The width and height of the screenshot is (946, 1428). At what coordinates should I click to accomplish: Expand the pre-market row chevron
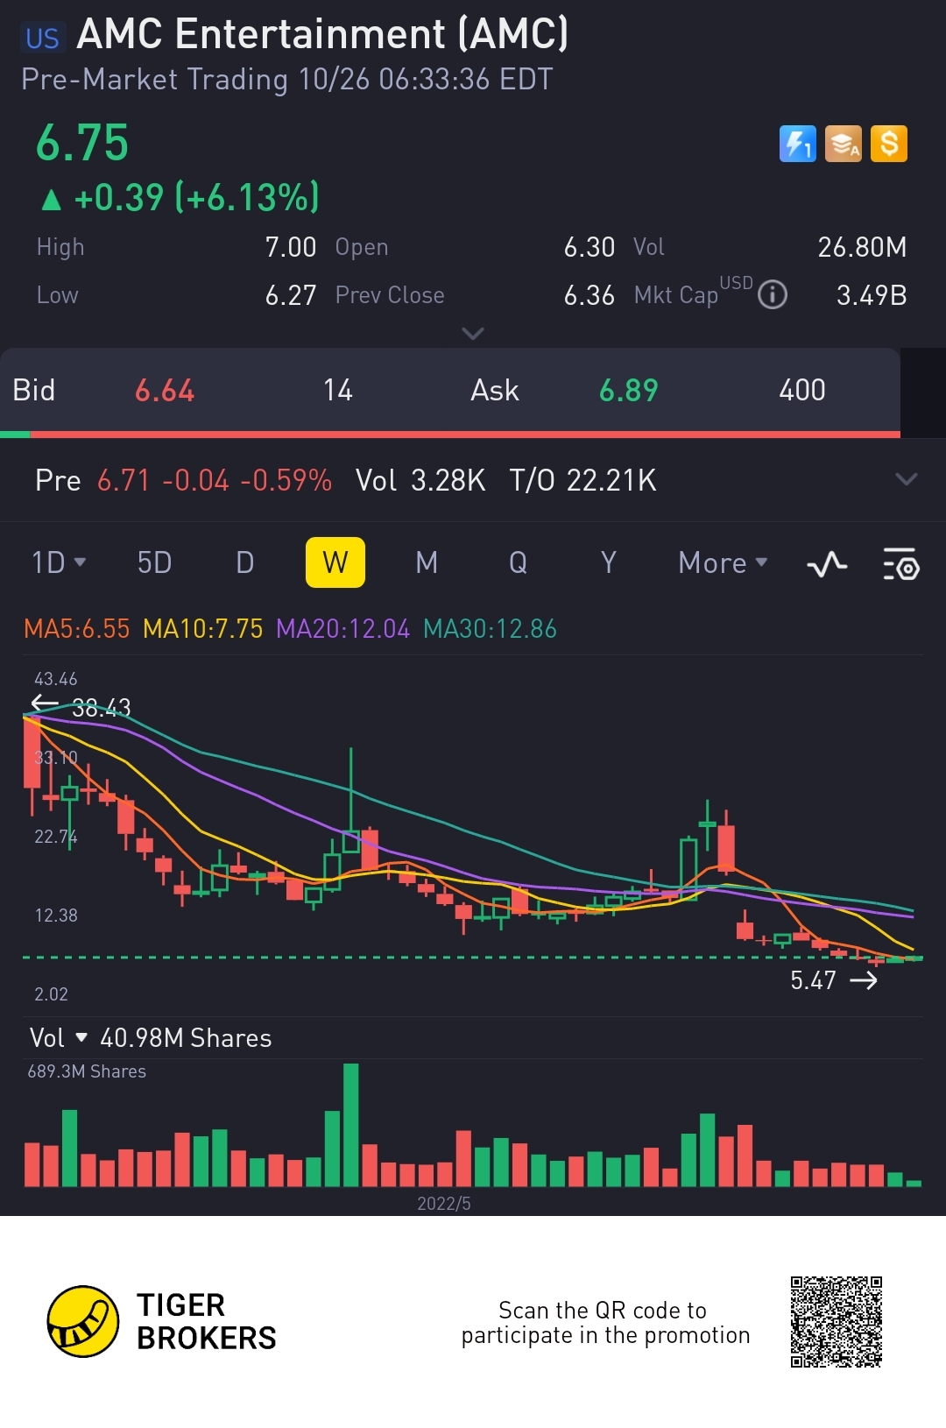tap(907, 479)
